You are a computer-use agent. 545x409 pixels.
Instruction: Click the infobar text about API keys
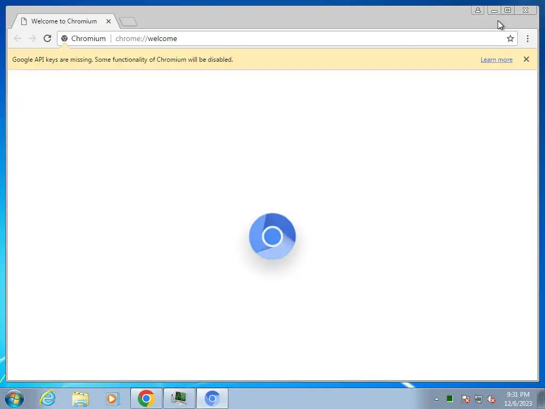122,60
